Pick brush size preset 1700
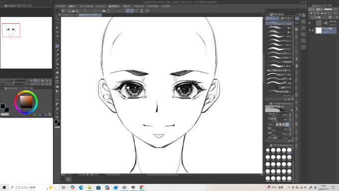The width and height of the screenshot is (339, 191). (284, 179)
